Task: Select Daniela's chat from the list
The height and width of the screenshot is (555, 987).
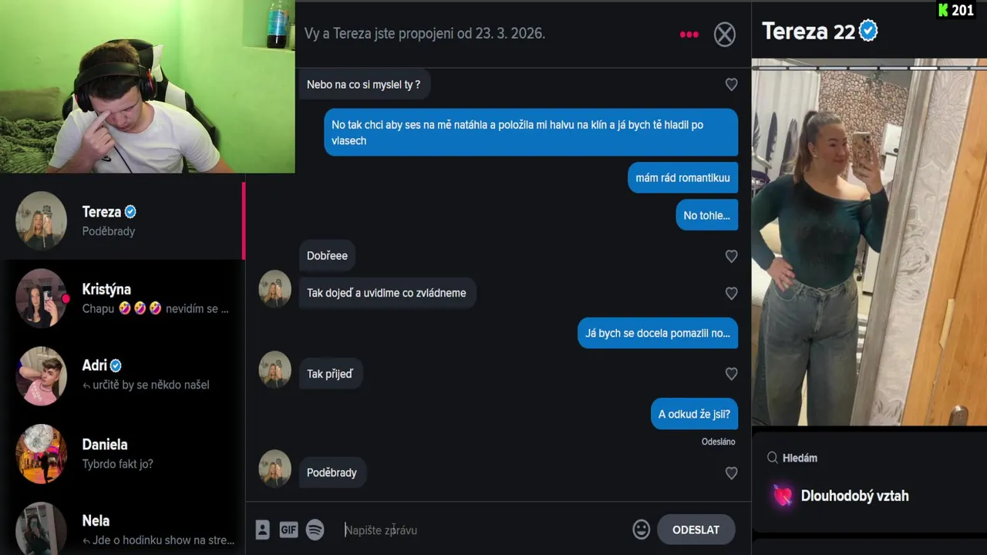Action: point(123,453)
